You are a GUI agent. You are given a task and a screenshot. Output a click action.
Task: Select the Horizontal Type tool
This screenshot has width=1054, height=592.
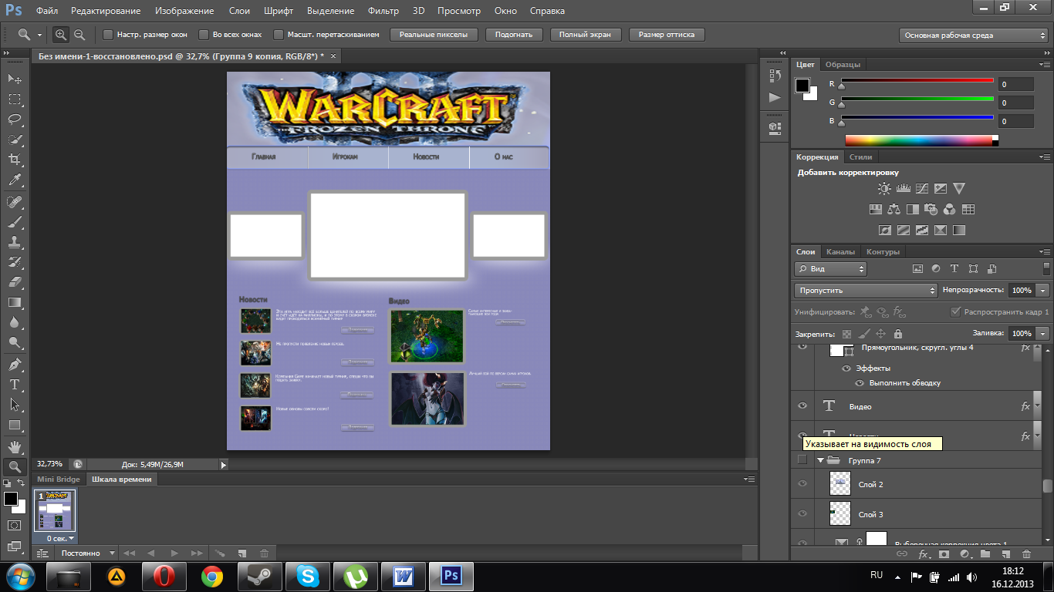click(14, 385)
